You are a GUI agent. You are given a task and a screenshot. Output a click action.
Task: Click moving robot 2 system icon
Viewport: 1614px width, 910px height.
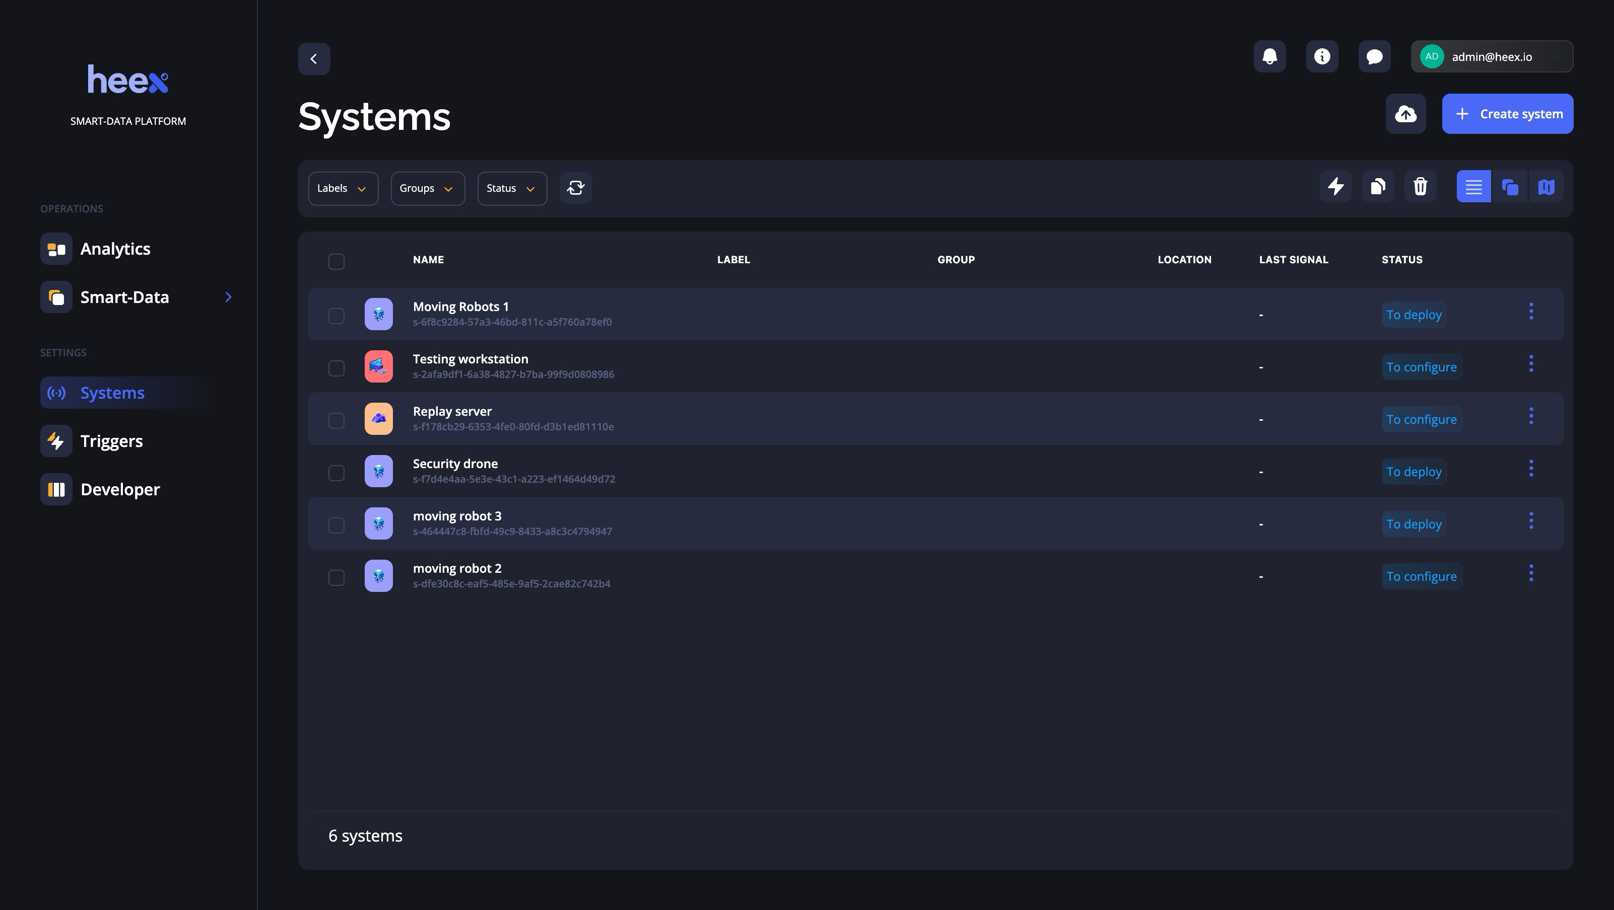(378, 576)
